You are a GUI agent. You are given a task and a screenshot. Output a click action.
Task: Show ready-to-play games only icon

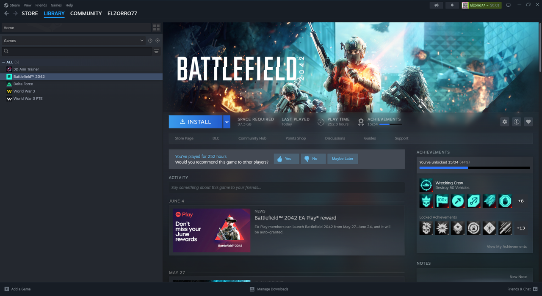[158, 41]
